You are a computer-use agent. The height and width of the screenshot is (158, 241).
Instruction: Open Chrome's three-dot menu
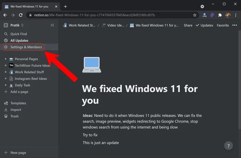pyautogui.click(x=236, y=15)
